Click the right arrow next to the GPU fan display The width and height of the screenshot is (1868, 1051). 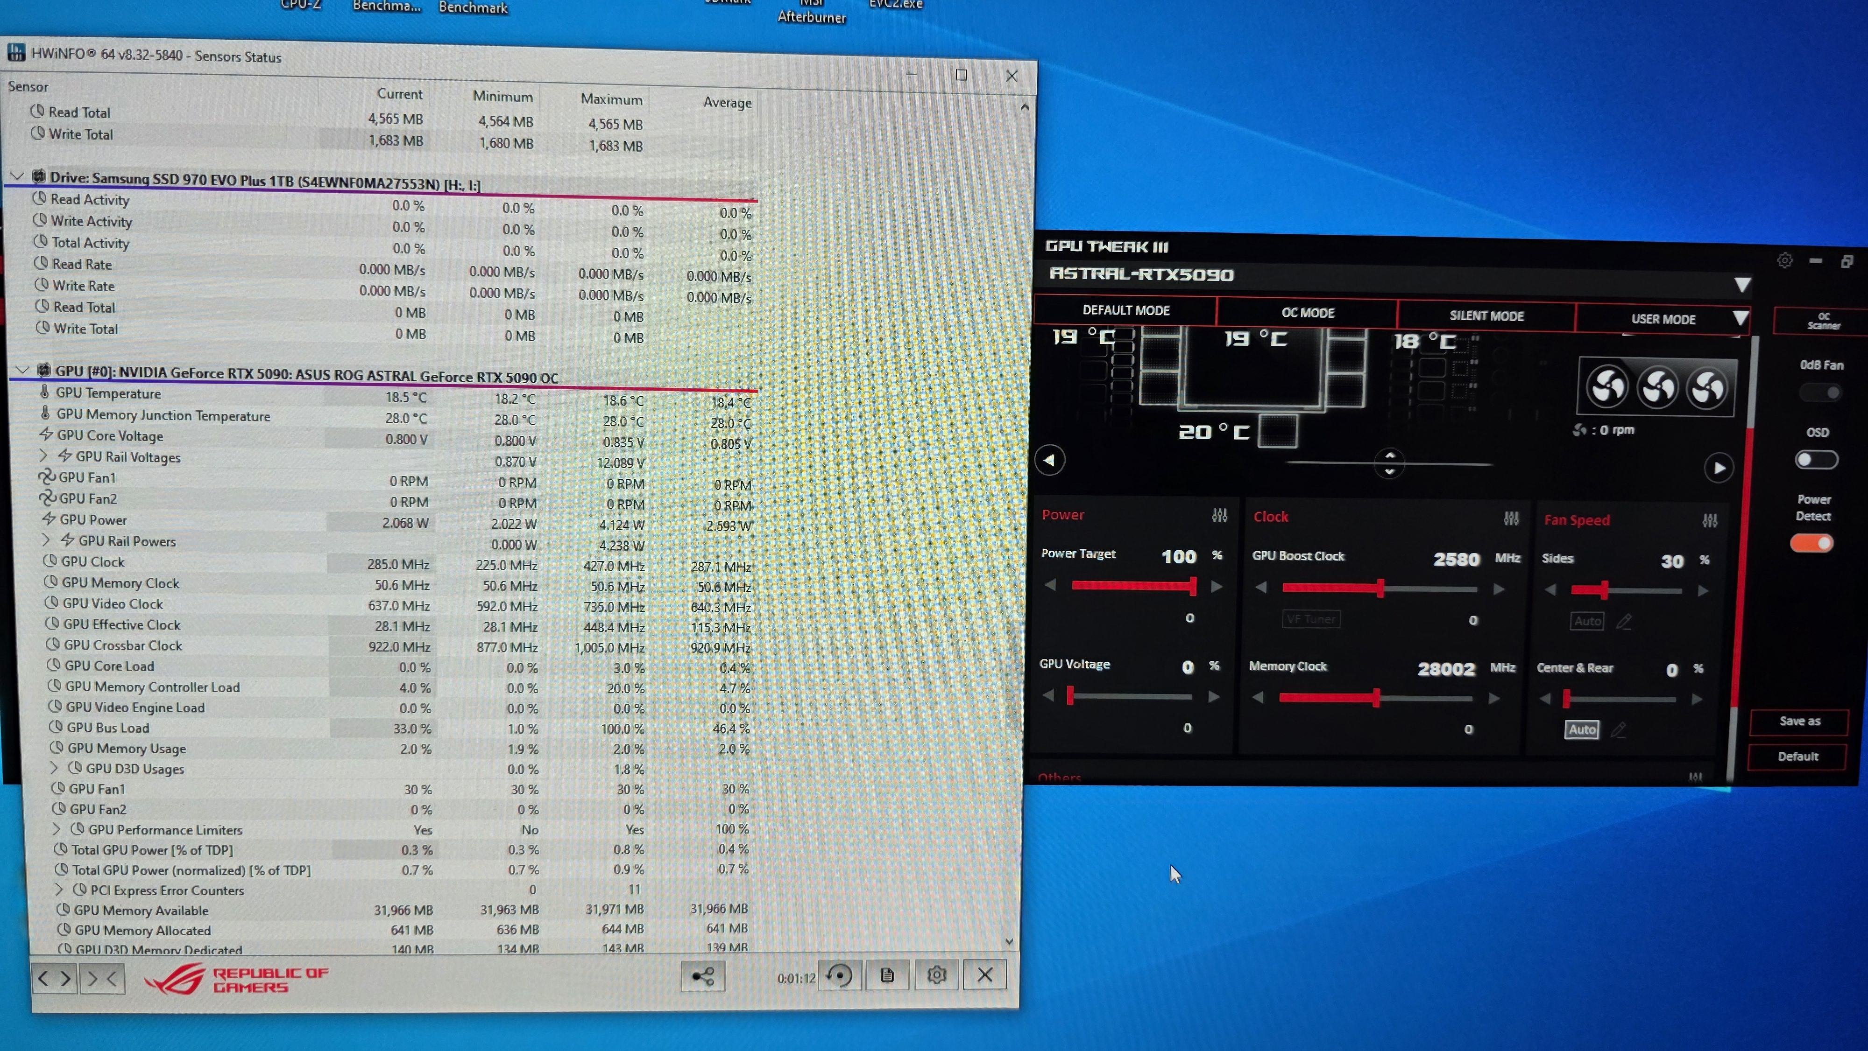[1719, 468]
